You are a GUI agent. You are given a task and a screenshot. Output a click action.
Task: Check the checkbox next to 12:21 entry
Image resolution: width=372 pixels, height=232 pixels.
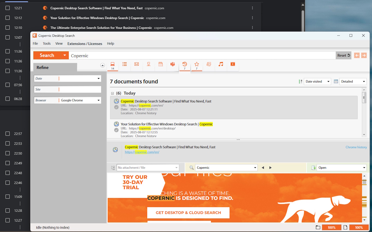click(x=7, y=8)
